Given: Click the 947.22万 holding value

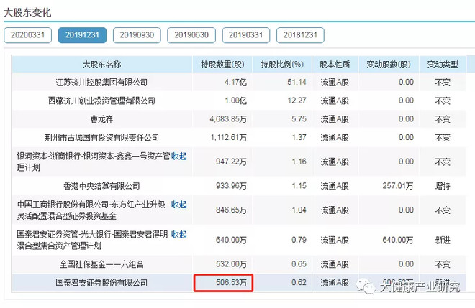Looking at the screenshot, I should [232, 162].
